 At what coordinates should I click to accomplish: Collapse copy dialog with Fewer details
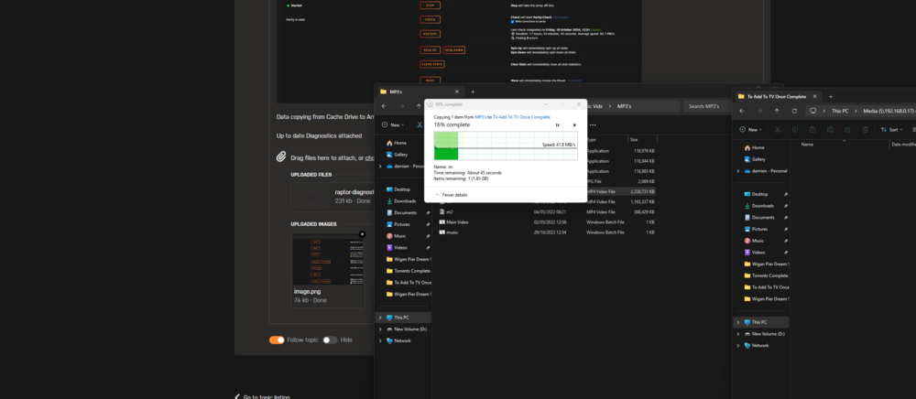(451, 195)
